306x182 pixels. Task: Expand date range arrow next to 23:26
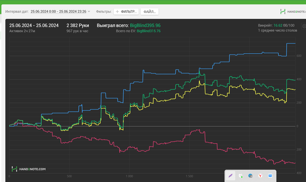click(89, 11)
